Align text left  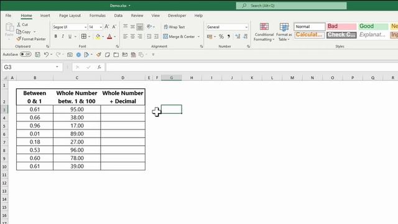(x=126, y=36)
